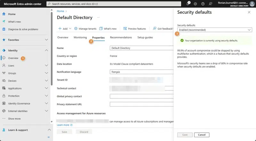Switch to the Monitoring tab
This screenshot has width=256, height=141.
(80, 37)
